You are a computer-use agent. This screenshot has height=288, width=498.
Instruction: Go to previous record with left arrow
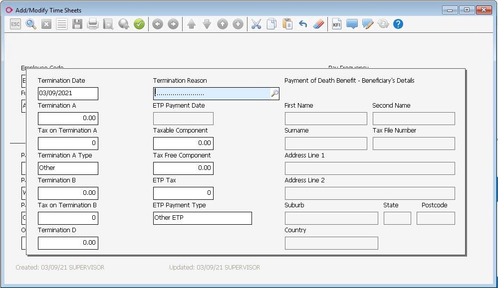point(158,24)
